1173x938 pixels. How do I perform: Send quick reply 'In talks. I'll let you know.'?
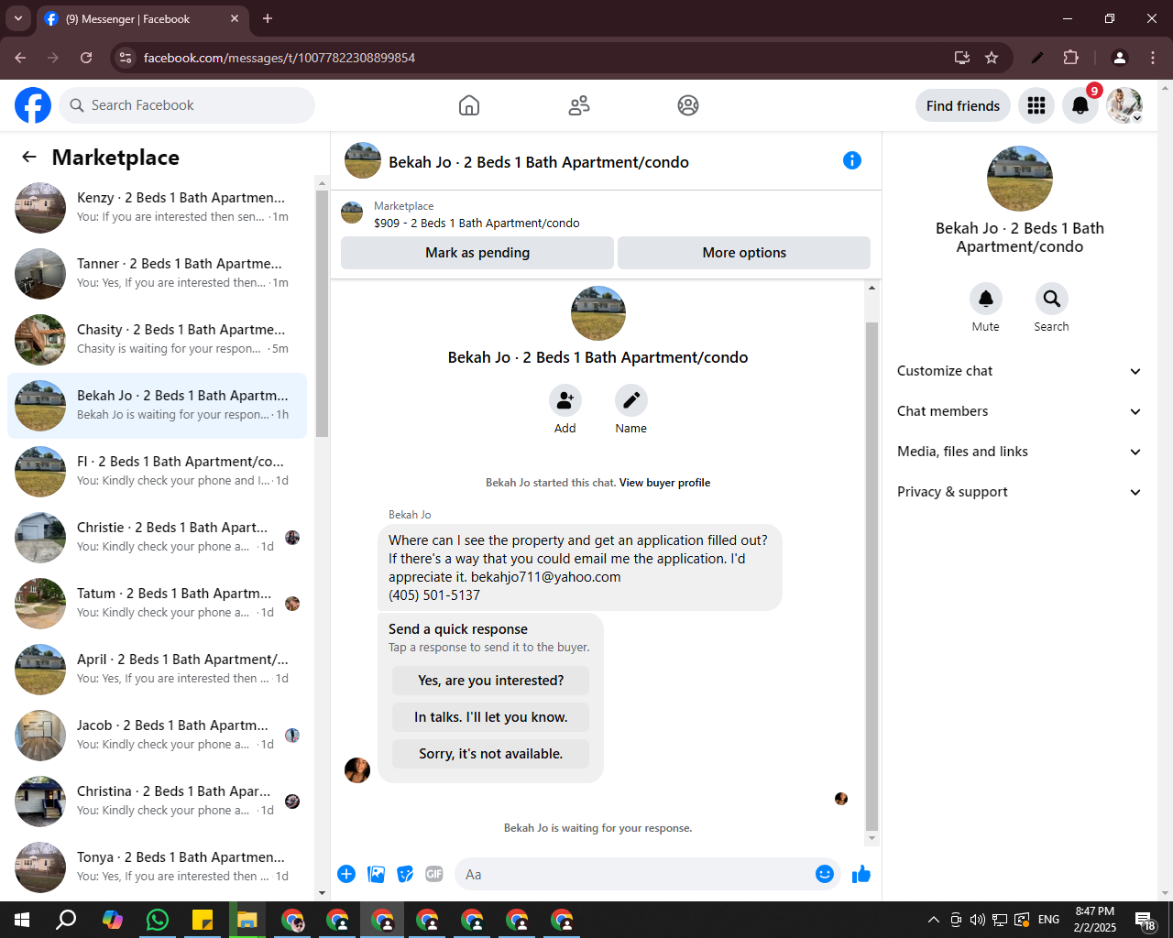[490, 717]
